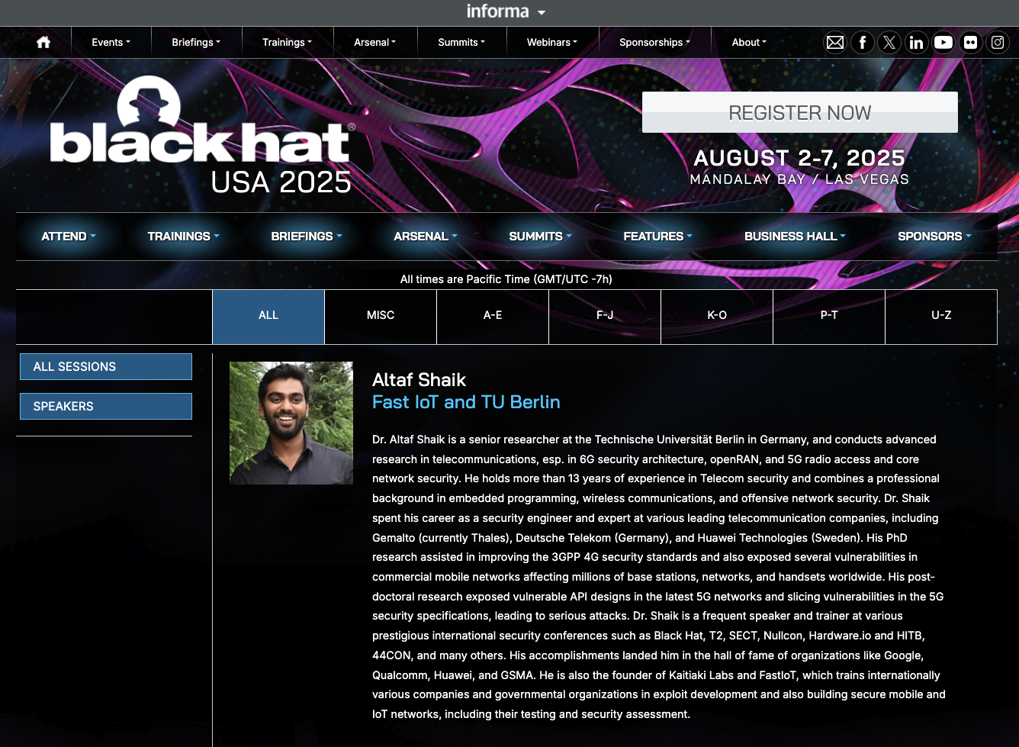Open the email envelope icon

click(x=835, y=43)
